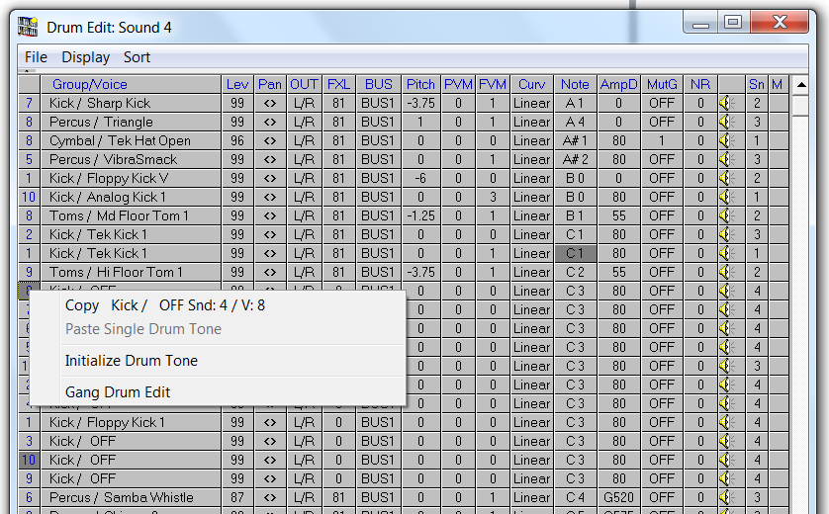
Task: Click speaker icon in VibraSmack row
Action: coord(726,159)
